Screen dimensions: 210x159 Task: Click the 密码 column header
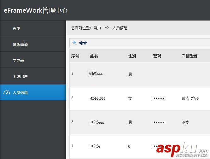[157, 56]
